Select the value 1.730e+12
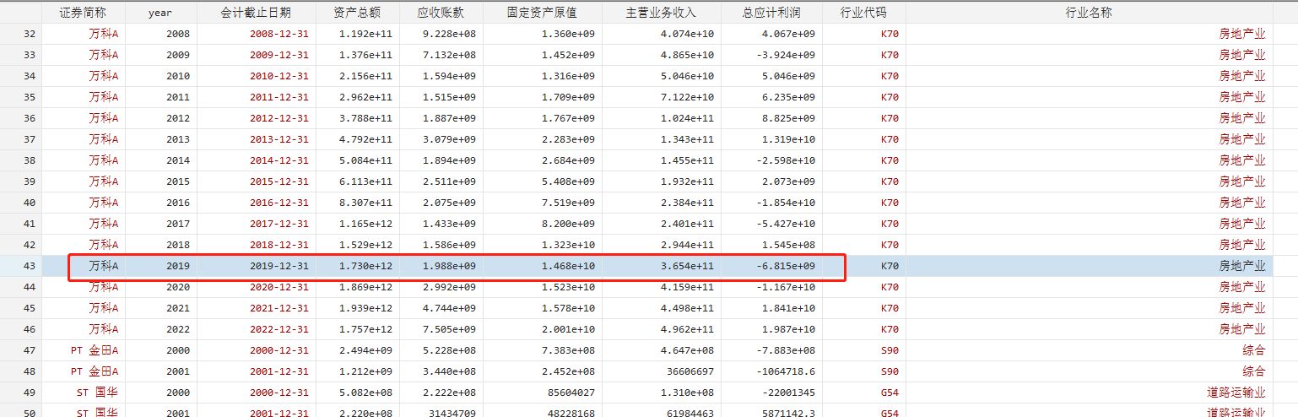This screenshot has height=417, width=1298. [x=365, y=266]
